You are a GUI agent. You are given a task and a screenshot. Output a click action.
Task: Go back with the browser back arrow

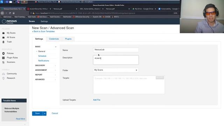pos(2,13)
